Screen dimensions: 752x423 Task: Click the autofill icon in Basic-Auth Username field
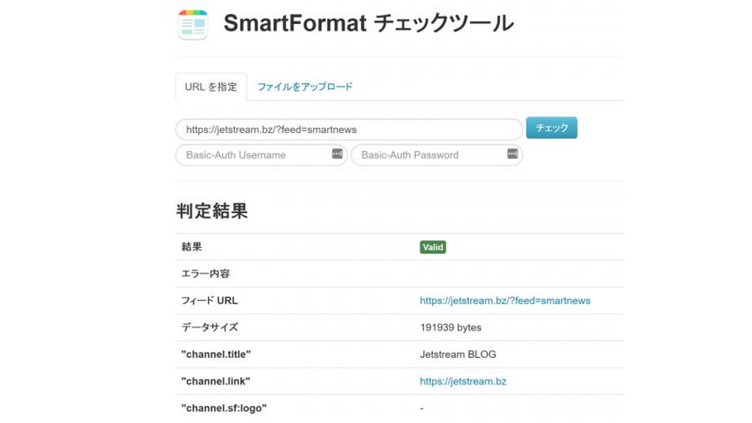pos(338,155)
